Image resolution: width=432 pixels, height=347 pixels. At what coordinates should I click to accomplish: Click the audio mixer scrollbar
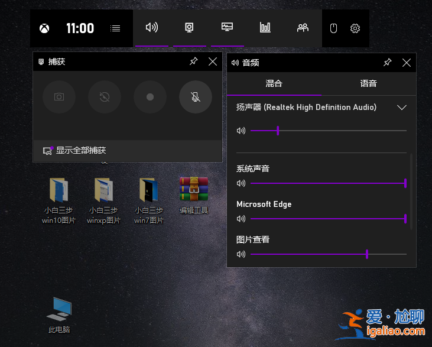point(411,192)
